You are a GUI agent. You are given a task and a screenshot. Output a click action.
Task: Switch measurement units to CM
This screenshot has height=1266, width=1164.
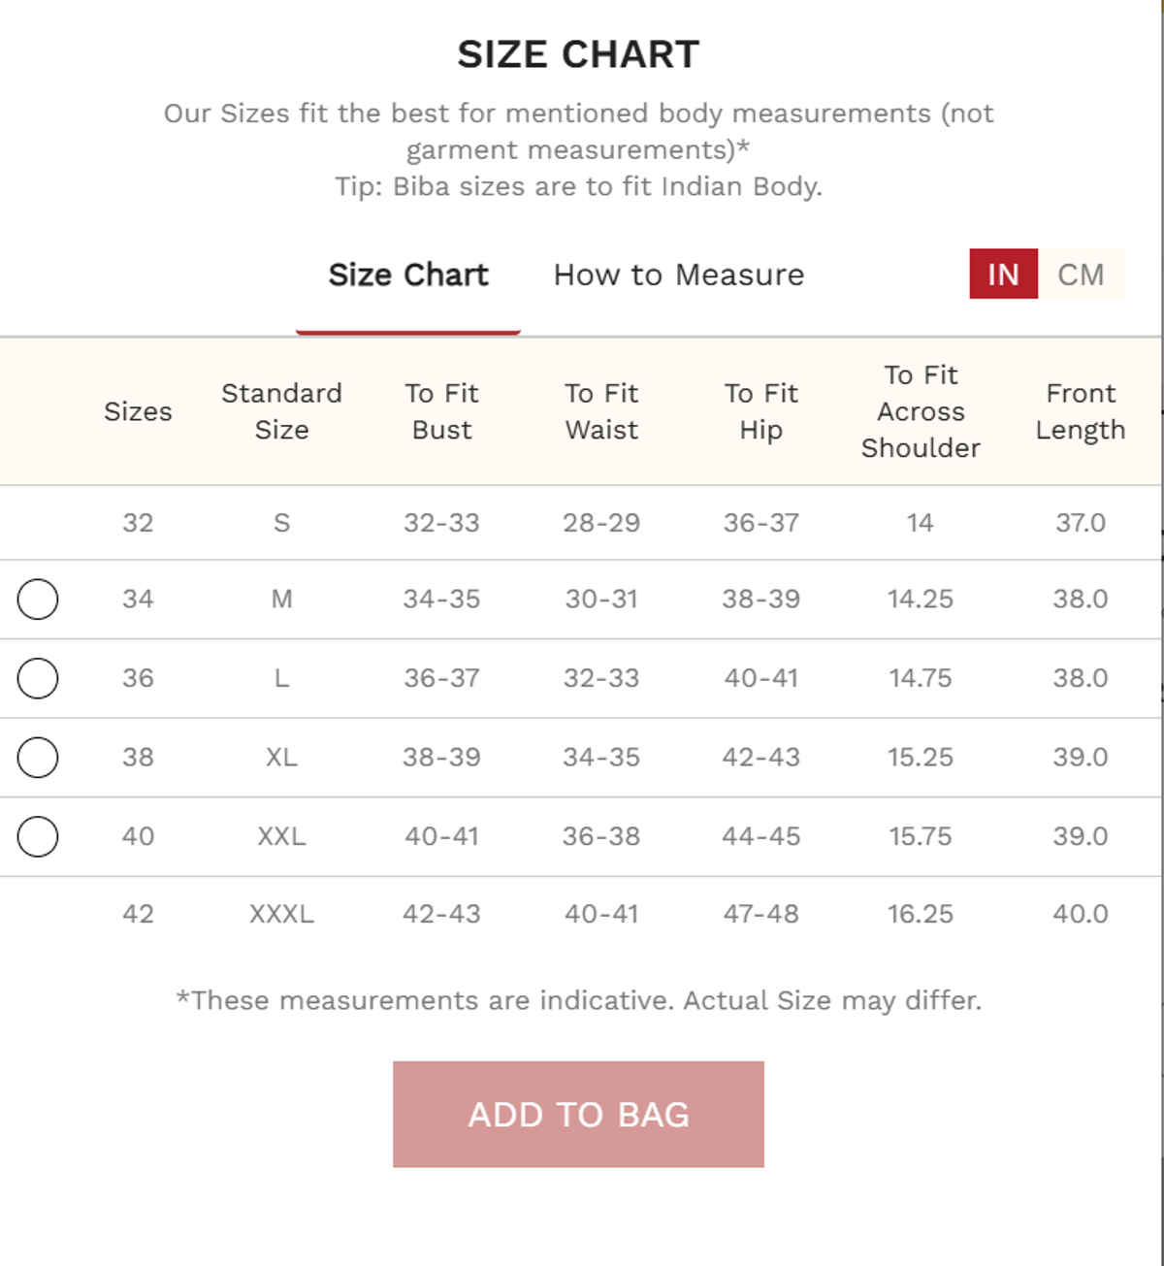(x=1081, y=275)
